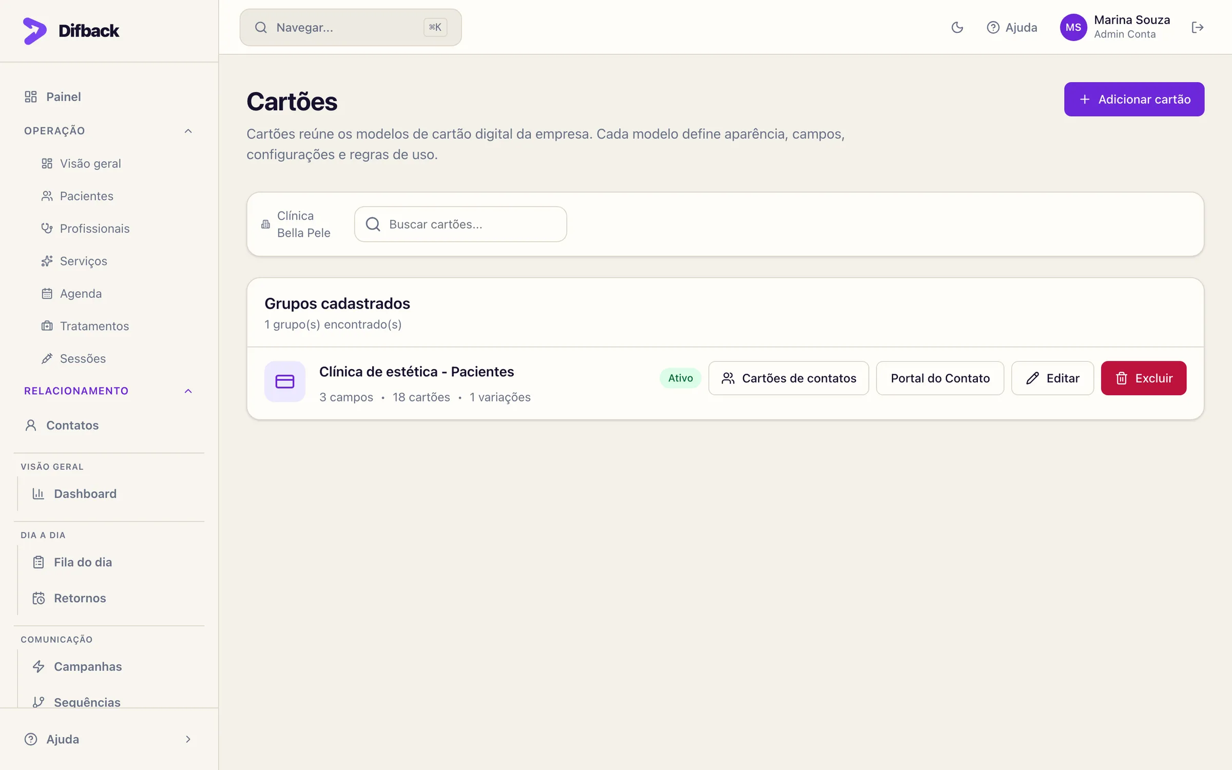Click the Difback logo icon
This screenshot has width=1232, height=770.
(34, 31)
